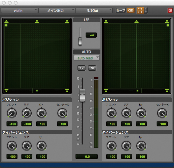
Task: Click right panner rear-left speaker icon
Action: (106, 90)
